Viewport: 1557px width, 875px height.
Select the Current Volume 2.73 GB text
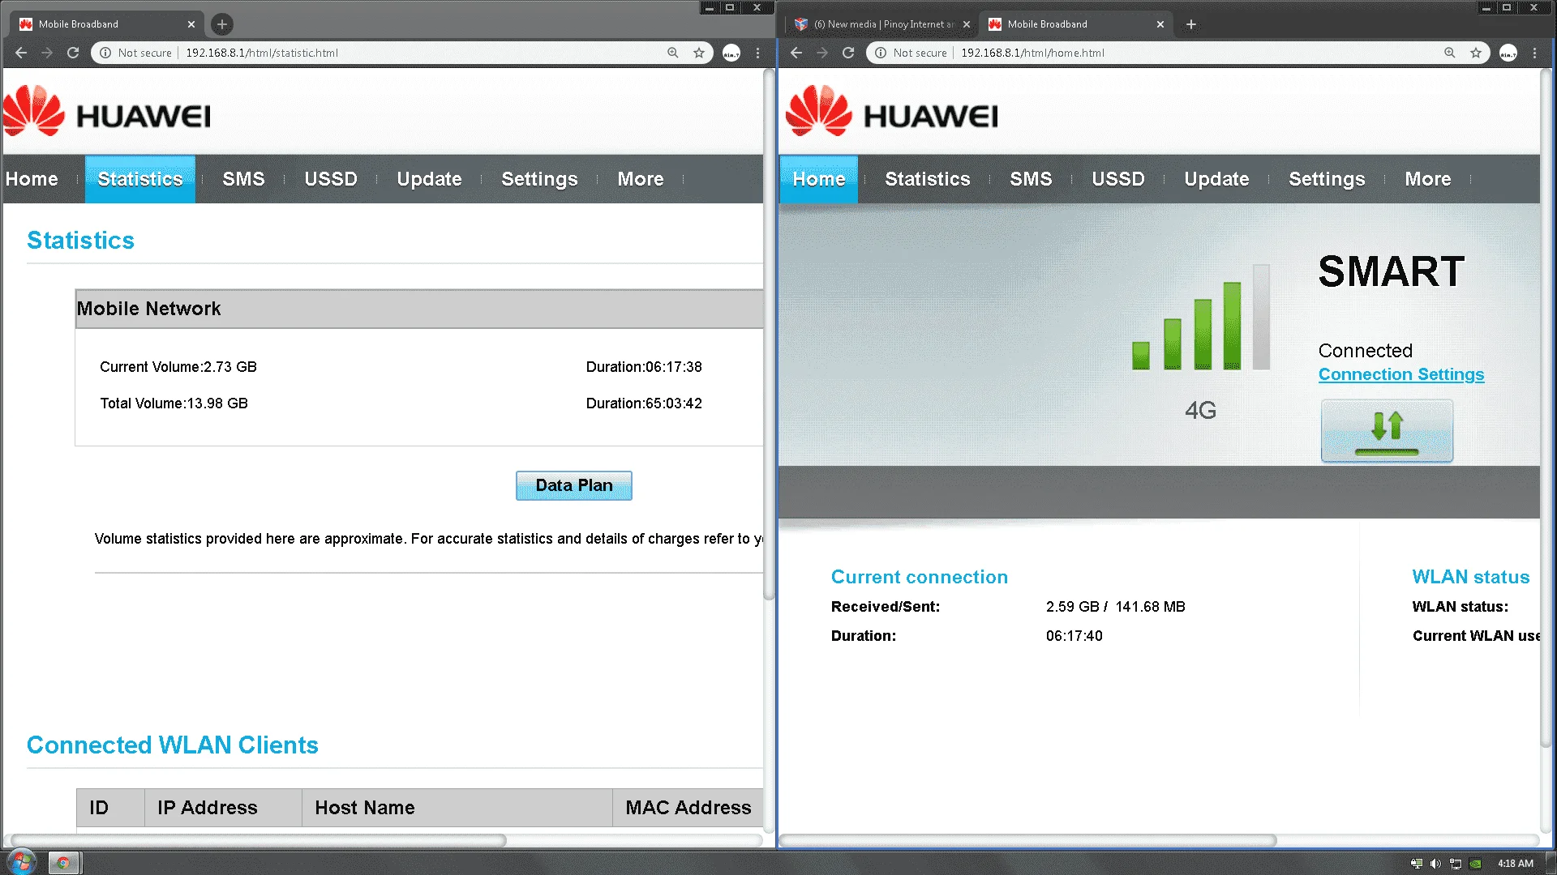pyautogui.click(x=178, y=367)
